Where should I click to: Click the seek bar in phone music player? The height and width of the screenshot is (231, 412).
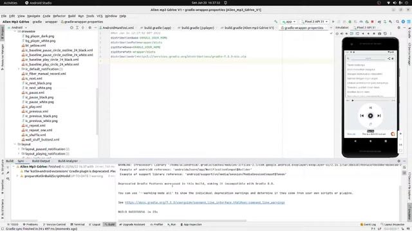(x=371, y=100)
